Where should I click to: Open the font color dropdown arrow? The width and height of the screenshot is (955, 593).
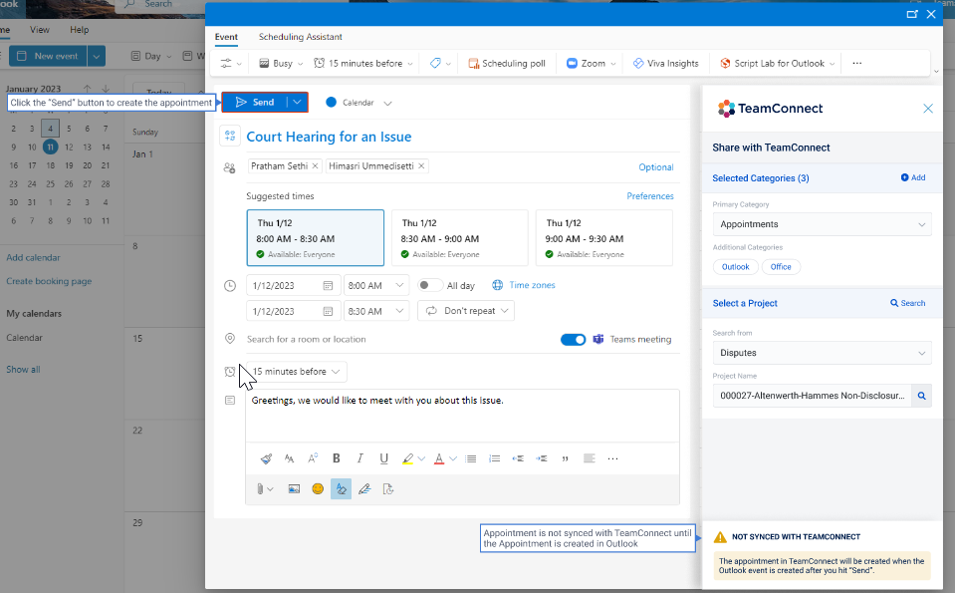tap(453, 458)
